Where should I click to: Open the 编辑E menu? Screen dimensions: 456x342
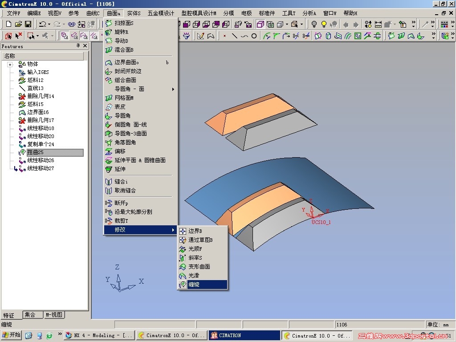pos(34,13)
